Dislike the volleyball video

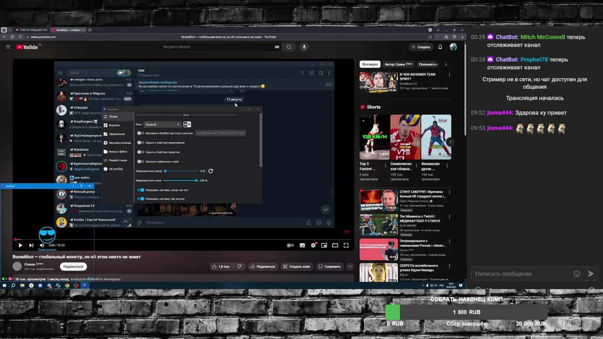coord(239,266)
